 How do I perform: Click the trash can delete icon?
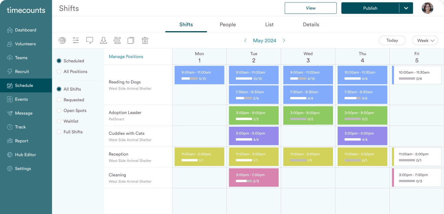click(x=145, y=40)
